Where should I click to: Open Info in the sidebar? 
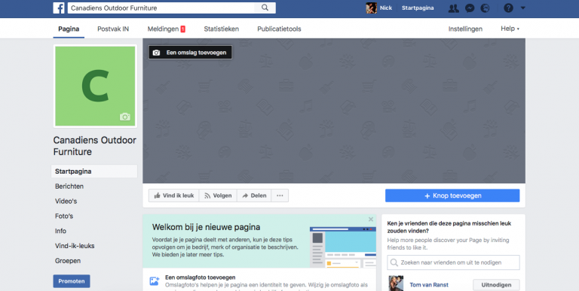click(60, 231)
